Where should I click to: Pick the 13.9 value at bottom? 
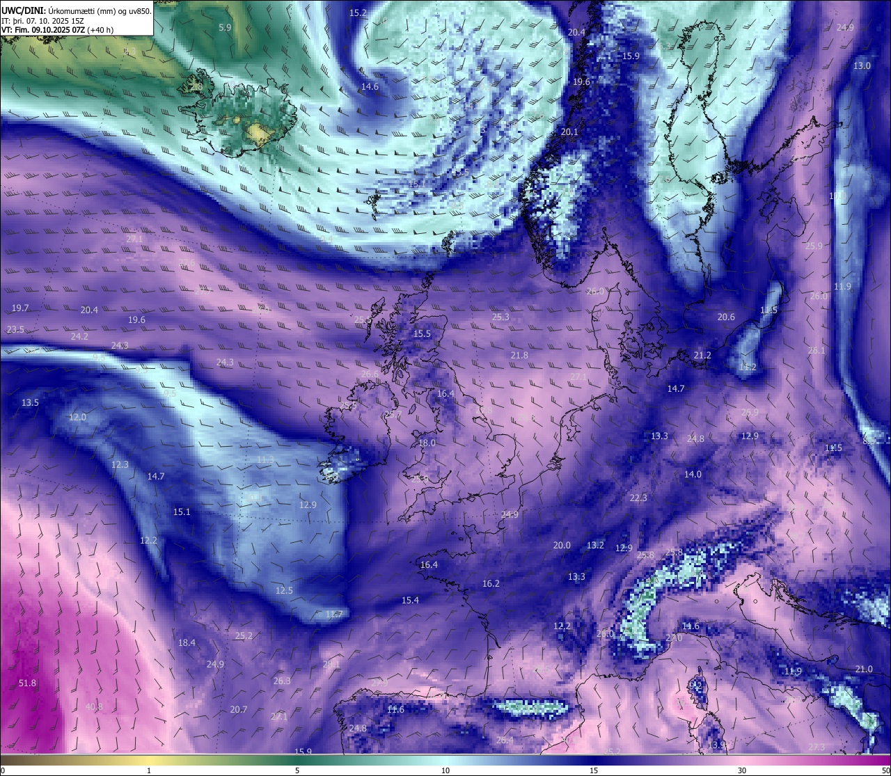point(716,745)
